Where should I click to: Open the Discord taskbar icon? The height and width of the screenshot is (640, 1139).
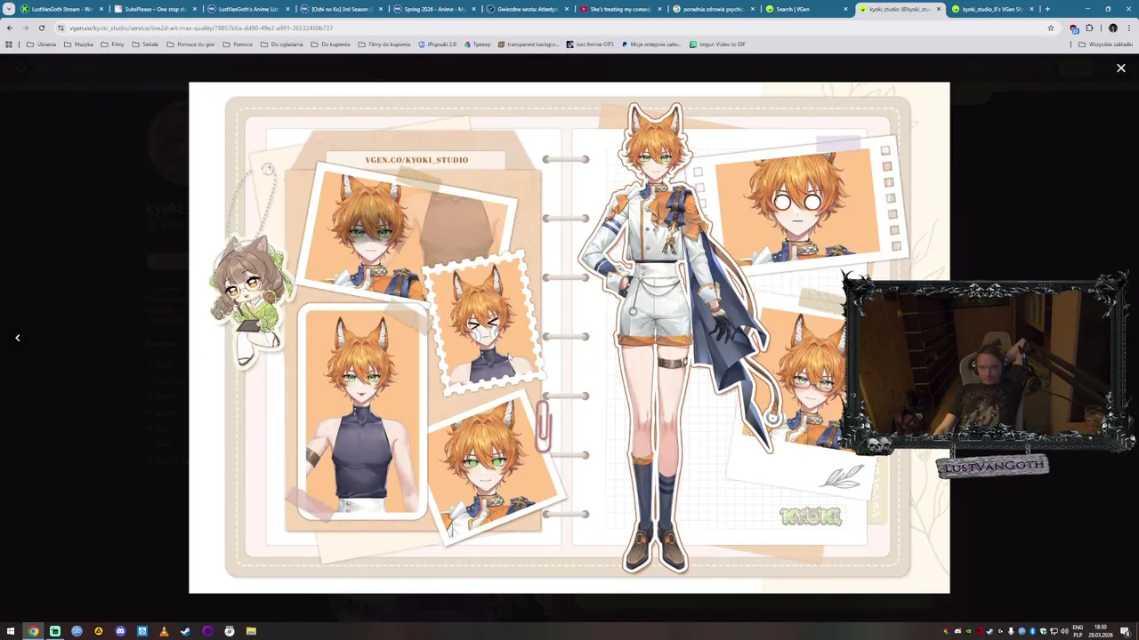click(x=120, y=631)
